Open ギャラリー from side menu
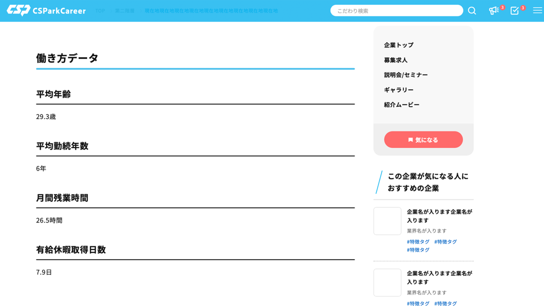 (398, 90)
